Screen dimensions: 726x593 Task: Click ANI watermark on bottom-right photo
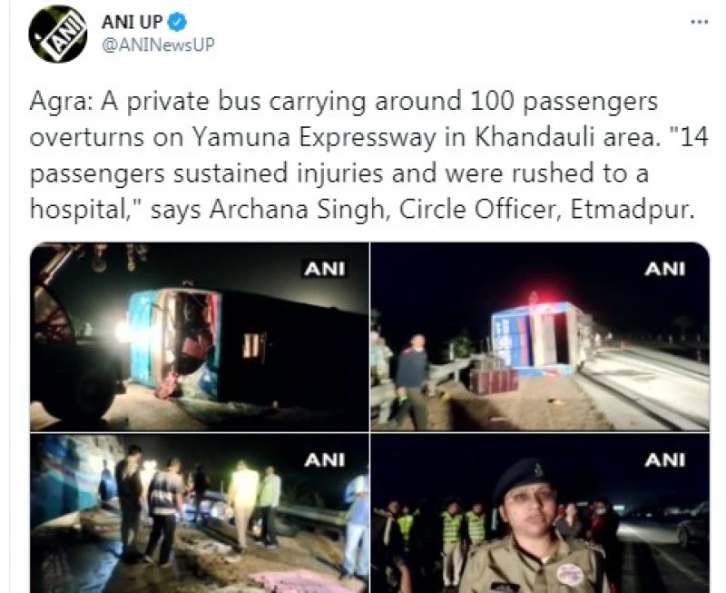coord(665,460)
